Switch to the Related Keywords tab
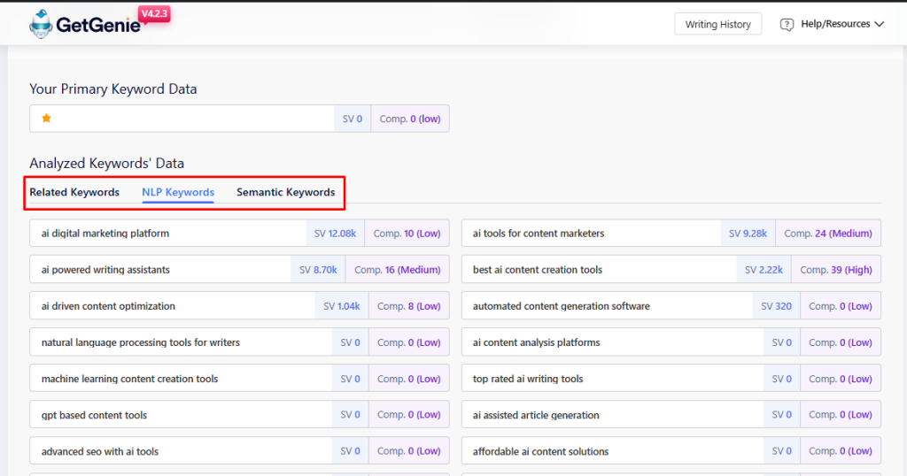This screenshot has height=476, width=907. point(74,192)
